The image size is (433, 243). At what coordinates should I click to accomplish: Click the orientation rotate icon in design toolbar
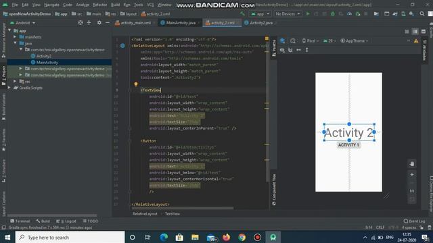click(x=293, y=40)
